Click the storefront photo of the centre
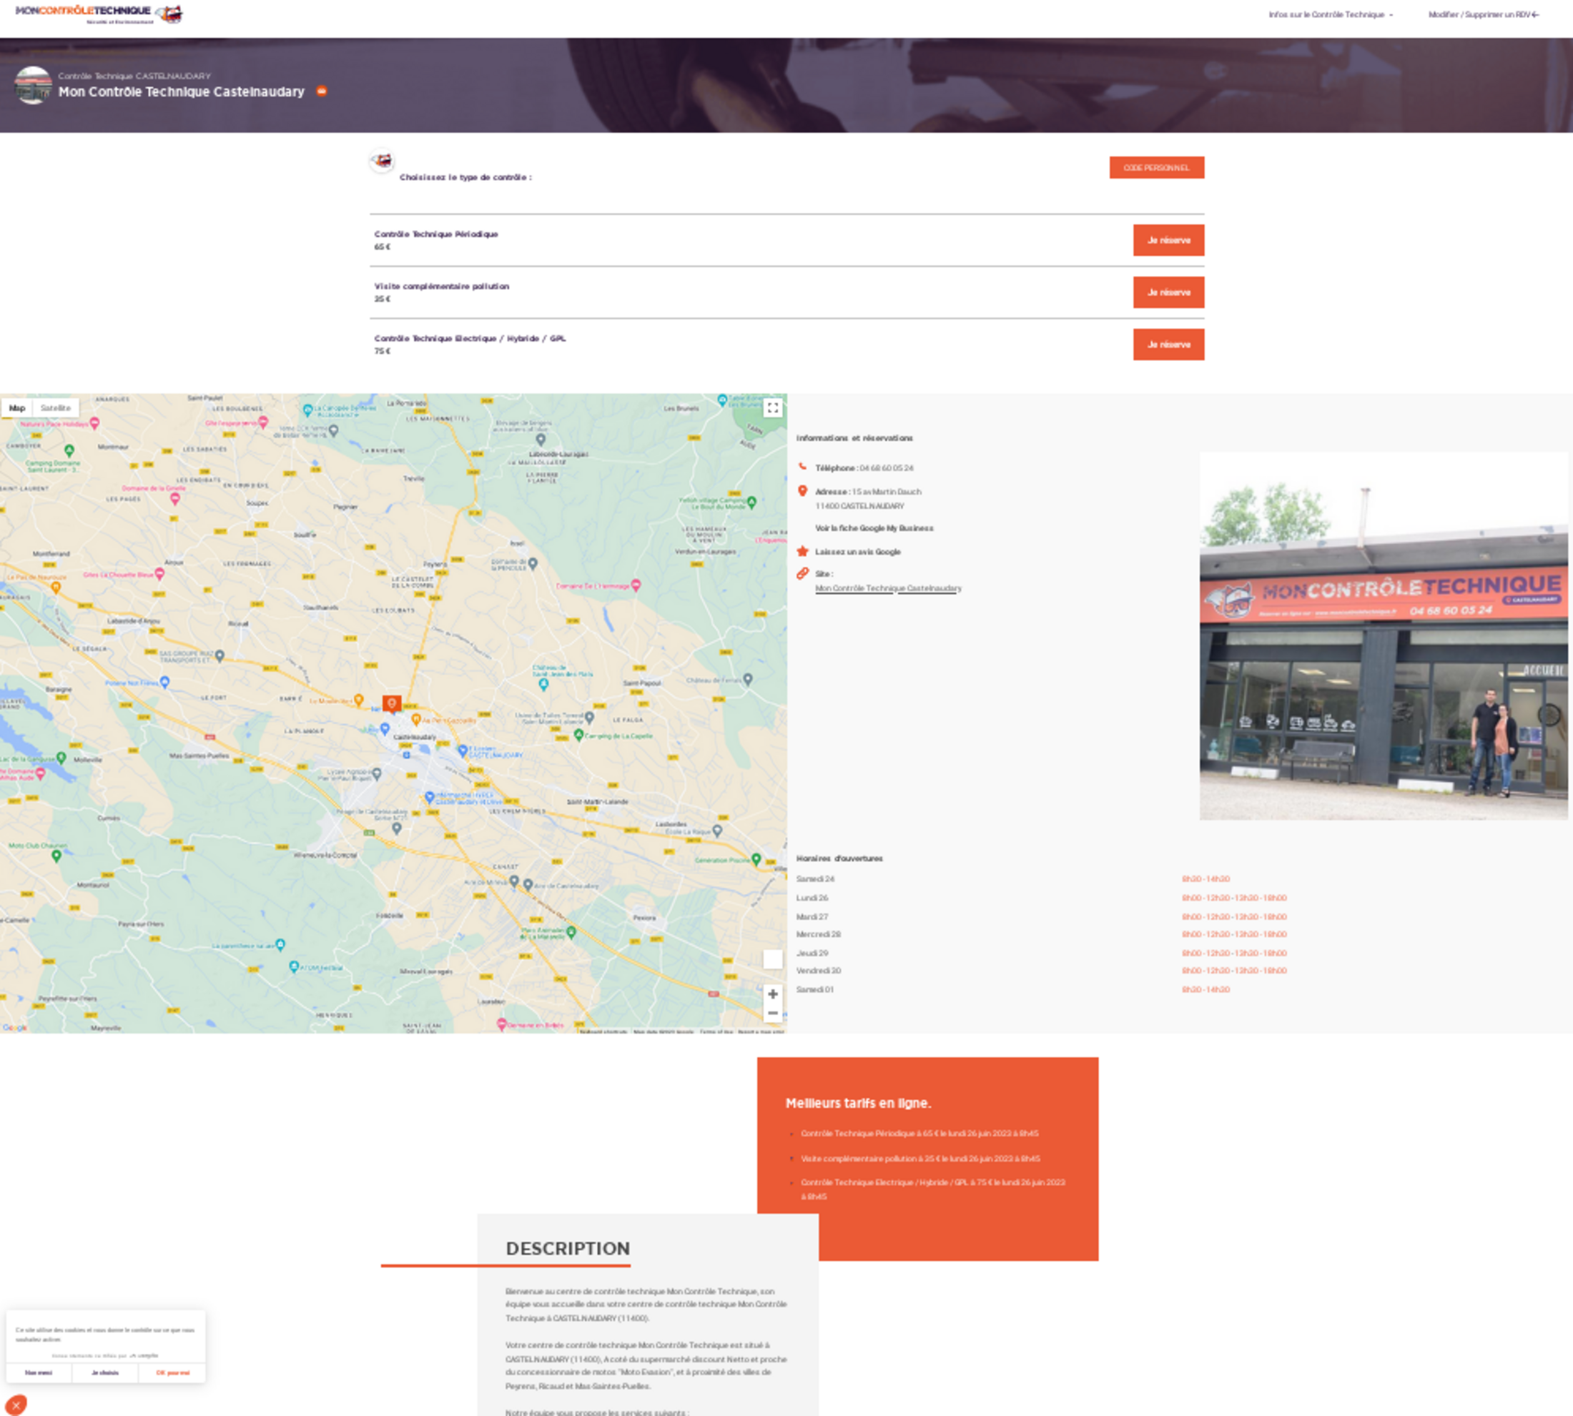 pyautogui.click(x=1383, y=635)
